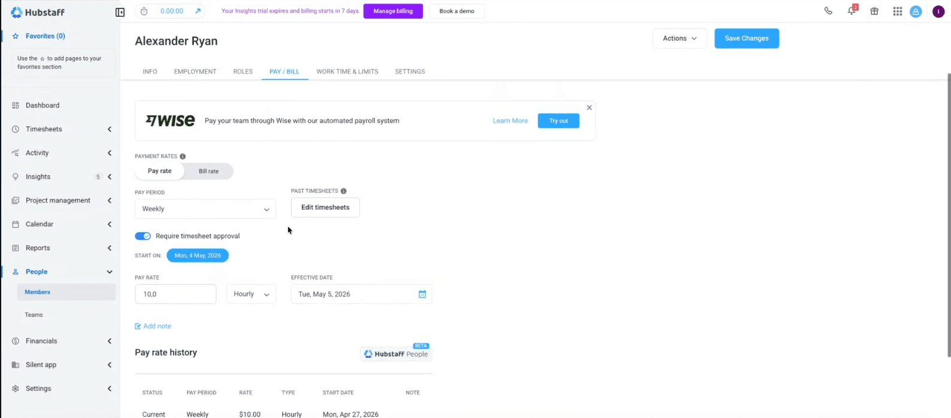Open notifications bell icon

[852, 11]
